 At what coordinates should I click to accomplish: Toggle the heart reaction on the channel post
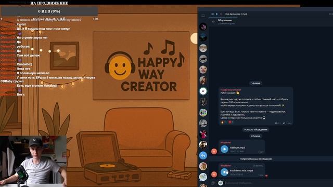point(231,123)
